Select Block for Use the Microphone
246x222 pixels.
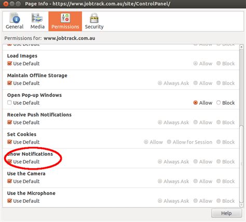click(x=218, y=201)
